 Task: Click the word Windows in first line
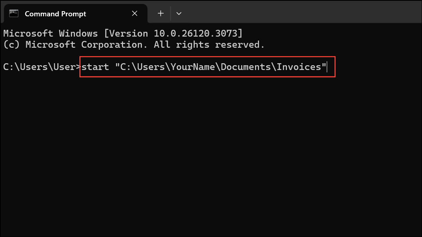tap(79, 33)
